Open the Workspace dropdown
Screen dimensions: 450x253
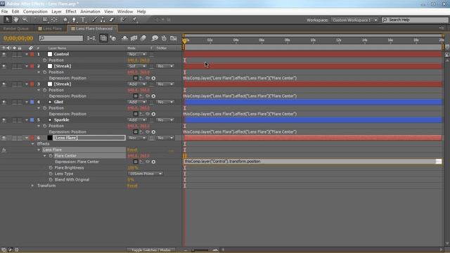click(354, 20)
